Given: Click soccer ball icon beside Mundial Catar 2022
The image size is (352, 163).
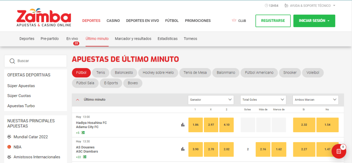Looking at the screenshot, I should (x=9, y=137).
